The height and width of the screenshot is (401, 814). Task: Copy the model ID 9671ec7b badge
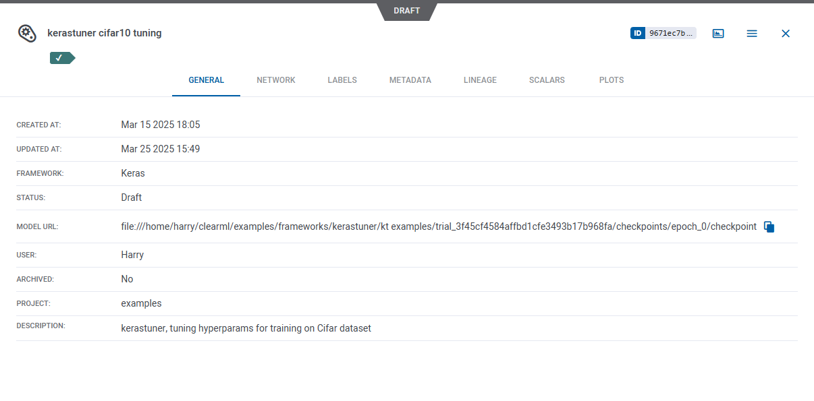(663, 33)
